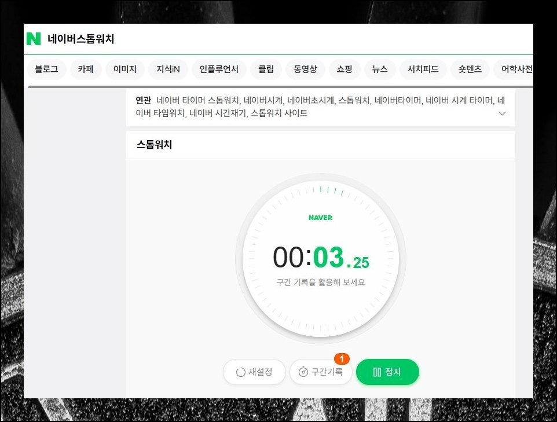Click related search 네이버타이머
This screenshot has height=422, width=557.
[398, 101]
